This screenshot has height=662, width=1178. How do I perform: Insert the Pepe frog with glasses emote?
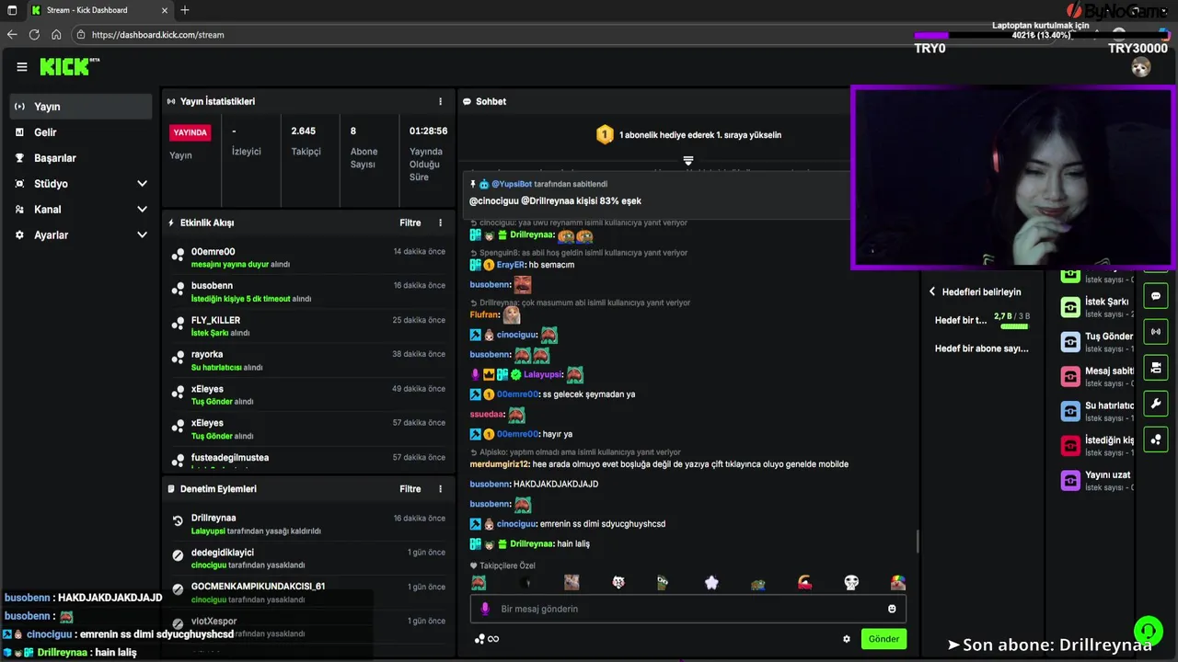pos(663,583)
